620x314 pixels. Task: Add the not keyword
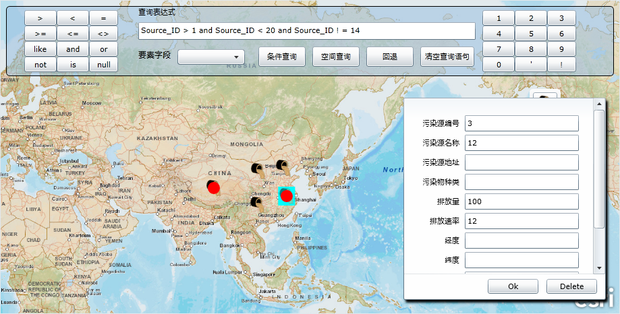click(40, 65)
